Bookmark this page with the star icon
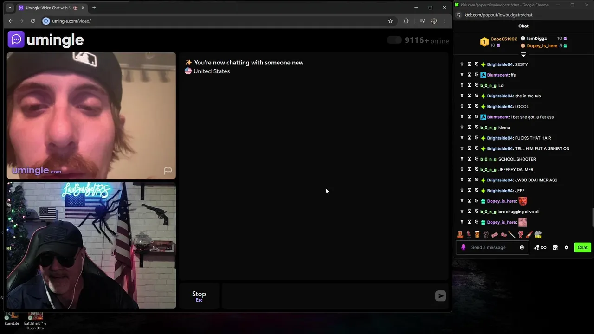594x334 pixels. coord(390,21)
